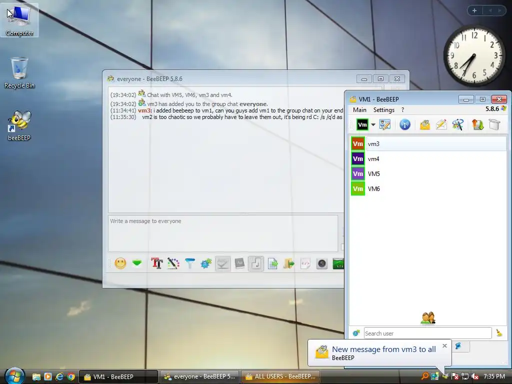Screen dimensions: 512x384
Task: Open the font (TT) chooser in chat toolbar
Action: tap(156, 263)
